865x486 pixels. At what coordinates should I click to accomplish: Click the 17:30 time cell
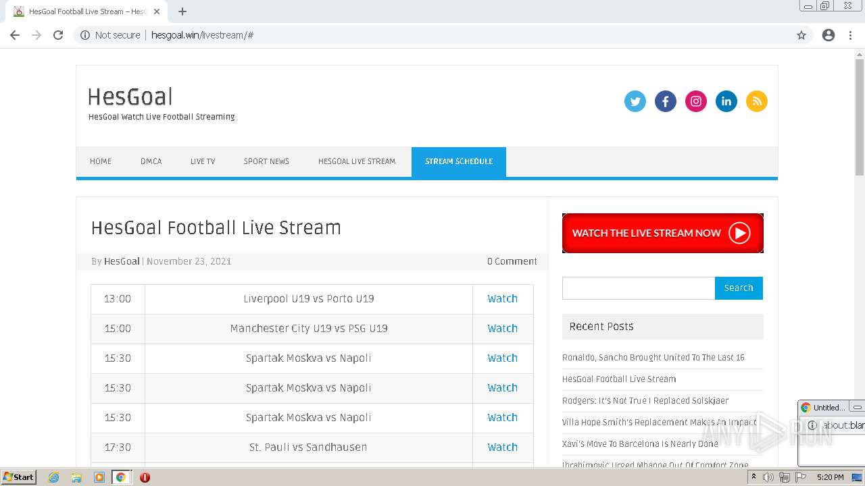[x=118, y=447]
